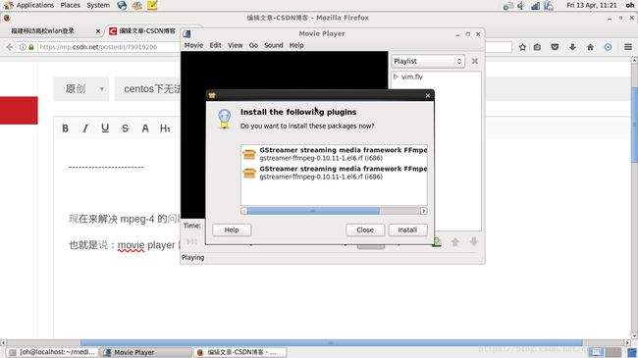Launch notes pencil icon in top panel
The image size is (638, 358).
152,5
